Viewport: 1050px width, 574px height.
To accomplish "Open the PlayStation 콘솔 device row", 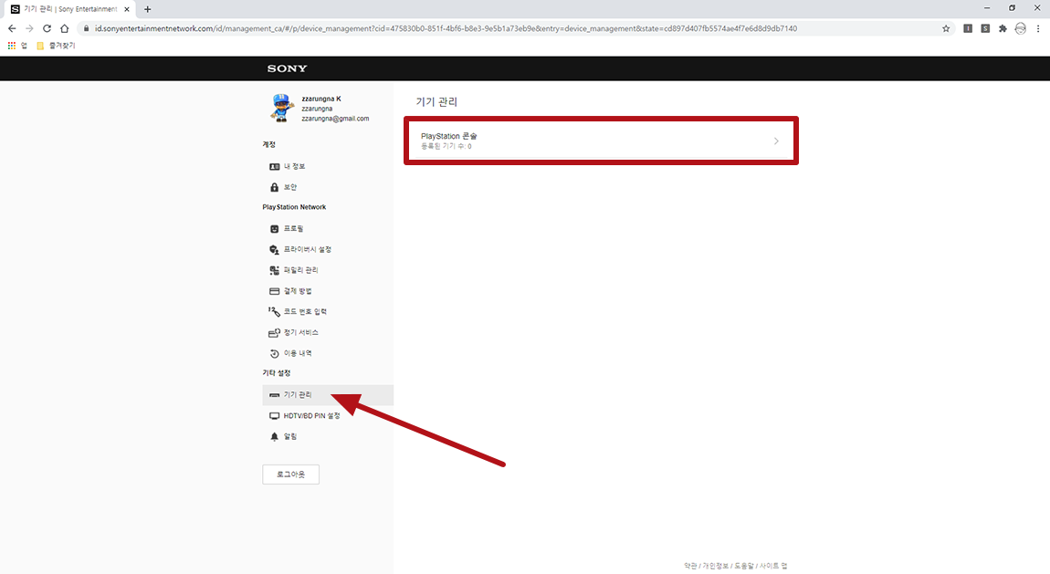I will pyautogui.click(x=601, y=141).
